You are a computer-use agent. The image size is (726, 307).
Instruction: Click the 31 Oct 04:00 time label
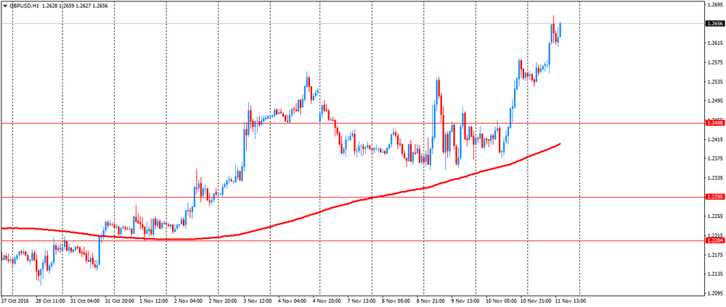pyautogui.click(x=83, y=301)
